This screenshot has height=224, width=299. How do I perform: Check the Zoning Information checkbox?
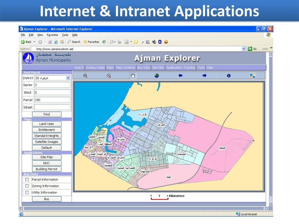[x=27, y=186]
